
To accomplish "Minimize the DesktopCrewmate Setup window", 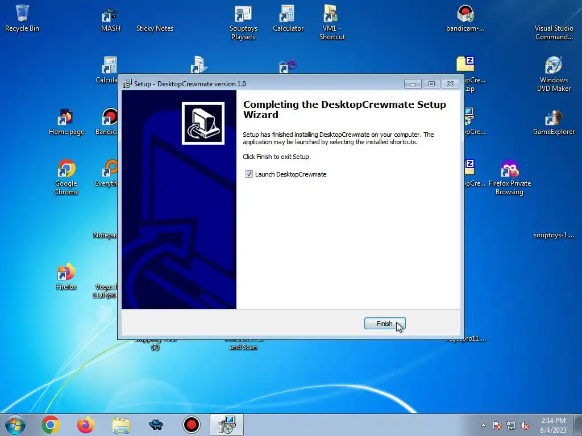I will point(413,84).
